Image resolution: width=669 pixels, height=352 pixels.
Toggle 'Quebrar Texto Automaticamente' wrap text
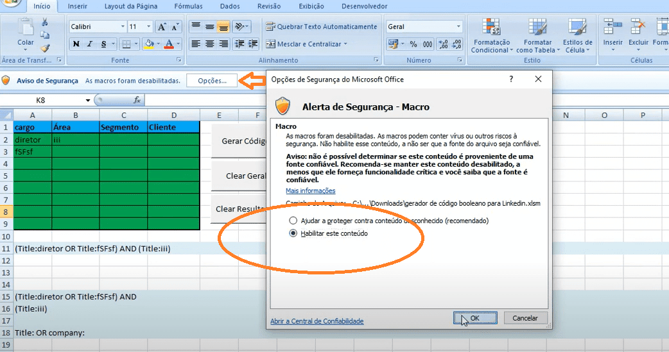pos(322,26)
